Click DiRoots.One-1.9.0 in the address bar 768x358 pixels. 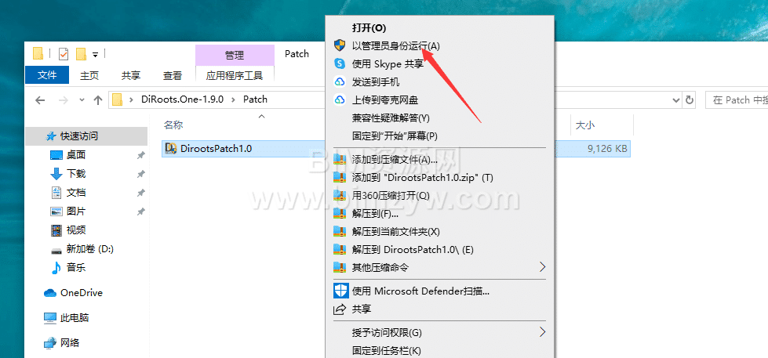183,99
